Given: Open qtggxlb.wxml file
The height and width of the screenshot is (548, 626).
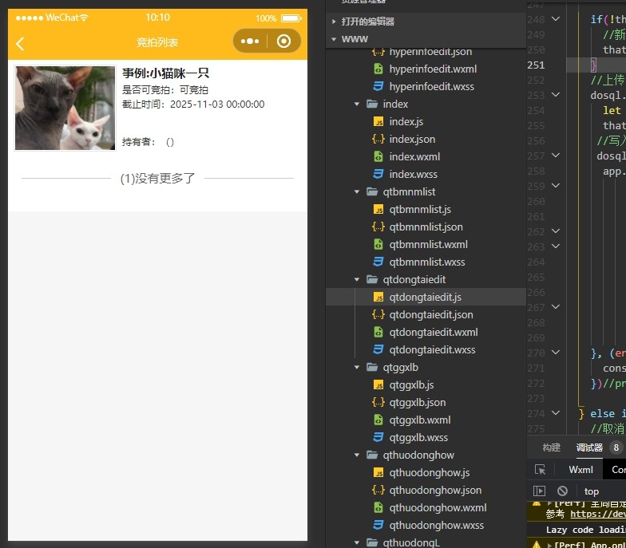Looking at the screenshot, I should [420, 420].
